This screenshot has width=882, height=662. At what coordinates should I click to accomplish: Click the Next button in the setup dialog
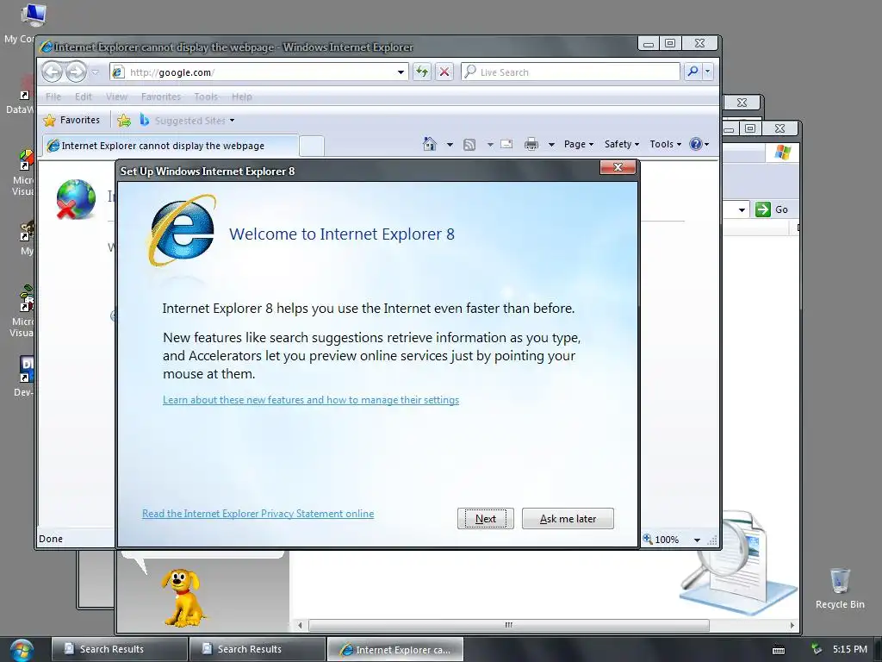486,518
